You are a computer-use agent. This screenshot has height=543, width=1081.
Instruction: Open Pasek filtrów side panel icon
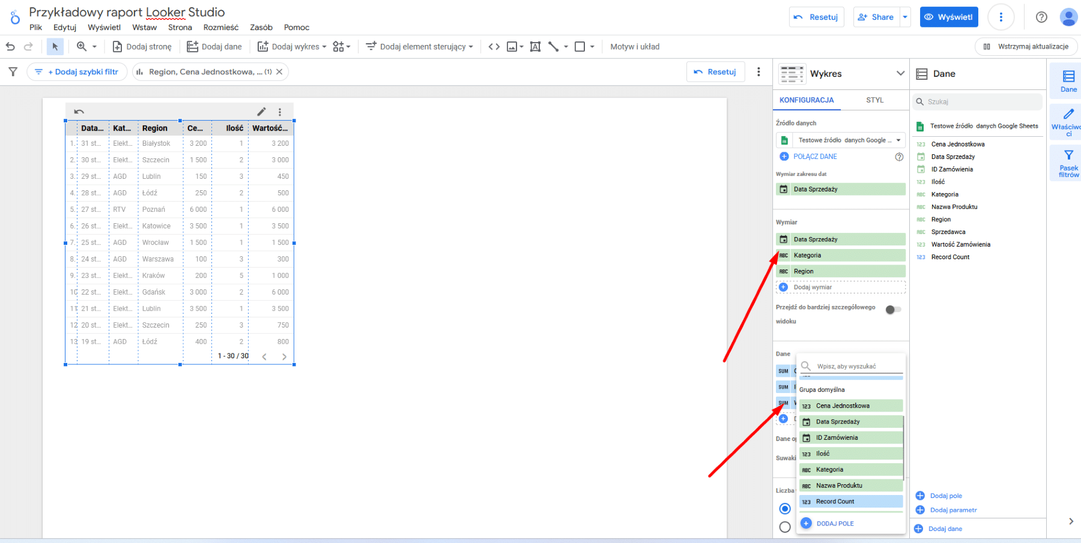(1068, 163)
